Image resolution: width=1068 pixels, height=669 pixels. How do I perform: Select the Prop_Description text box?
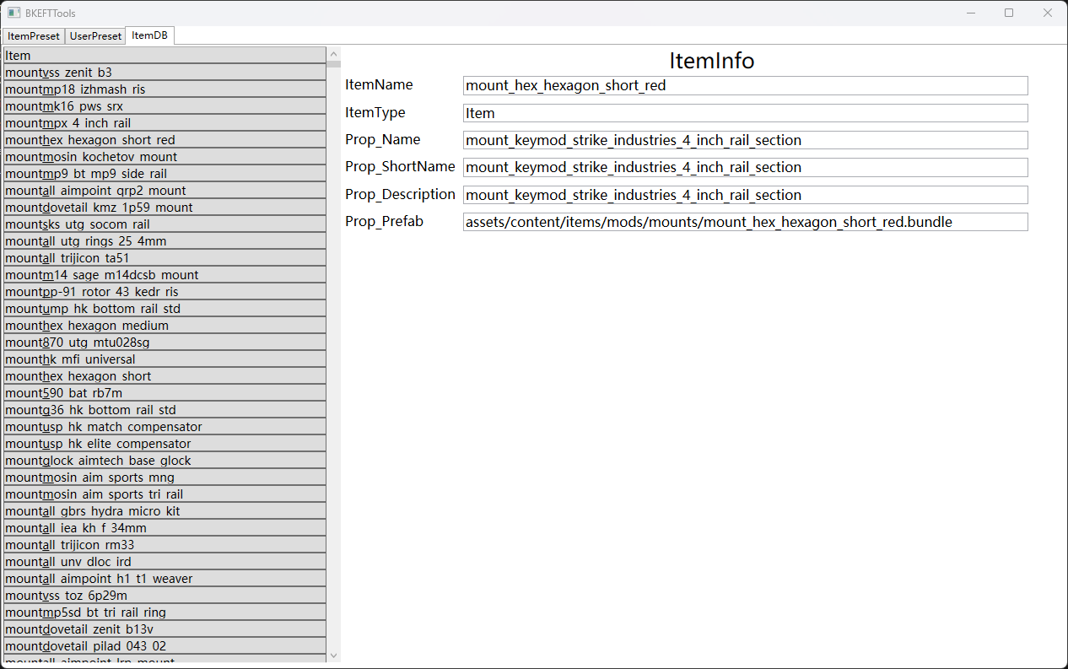[745, 195]
